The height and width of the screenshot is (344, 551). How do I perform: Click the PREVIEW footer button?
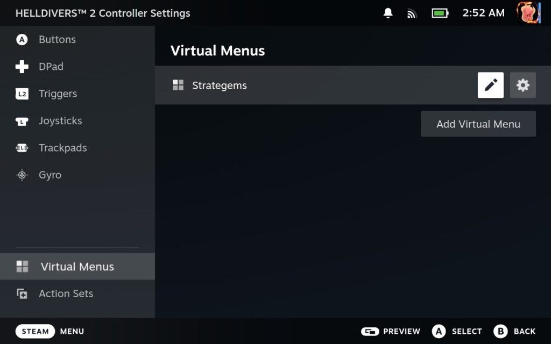[391, 331]
